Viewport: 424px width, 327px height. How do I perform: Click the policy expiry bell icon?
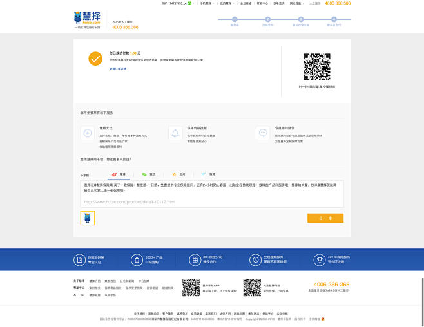click(175, 133)
